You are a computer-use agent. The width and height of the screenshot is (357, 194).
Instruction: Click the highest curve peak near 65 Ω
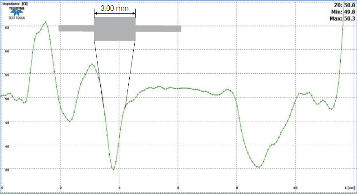[45, 22]
